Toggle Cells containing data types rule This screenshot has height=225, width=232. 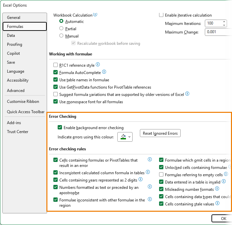click(x=161, y=196)
